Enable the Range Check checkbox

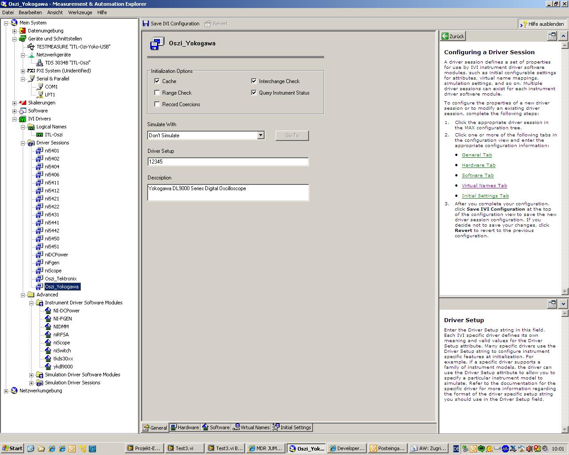pyautogui.click(x=157, y=92)
